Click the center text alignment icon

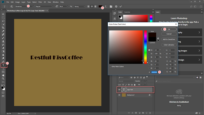pos(91,6)
